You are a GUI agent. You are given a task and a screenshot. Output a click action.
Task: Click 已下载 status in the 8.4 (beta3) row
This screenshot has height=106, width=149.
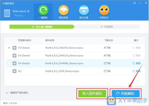point(107,63)
